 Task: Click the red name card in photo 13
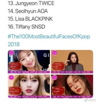coord(15,66)
